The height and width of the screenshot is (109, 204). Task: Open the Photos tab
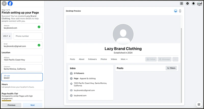point(104,59)
